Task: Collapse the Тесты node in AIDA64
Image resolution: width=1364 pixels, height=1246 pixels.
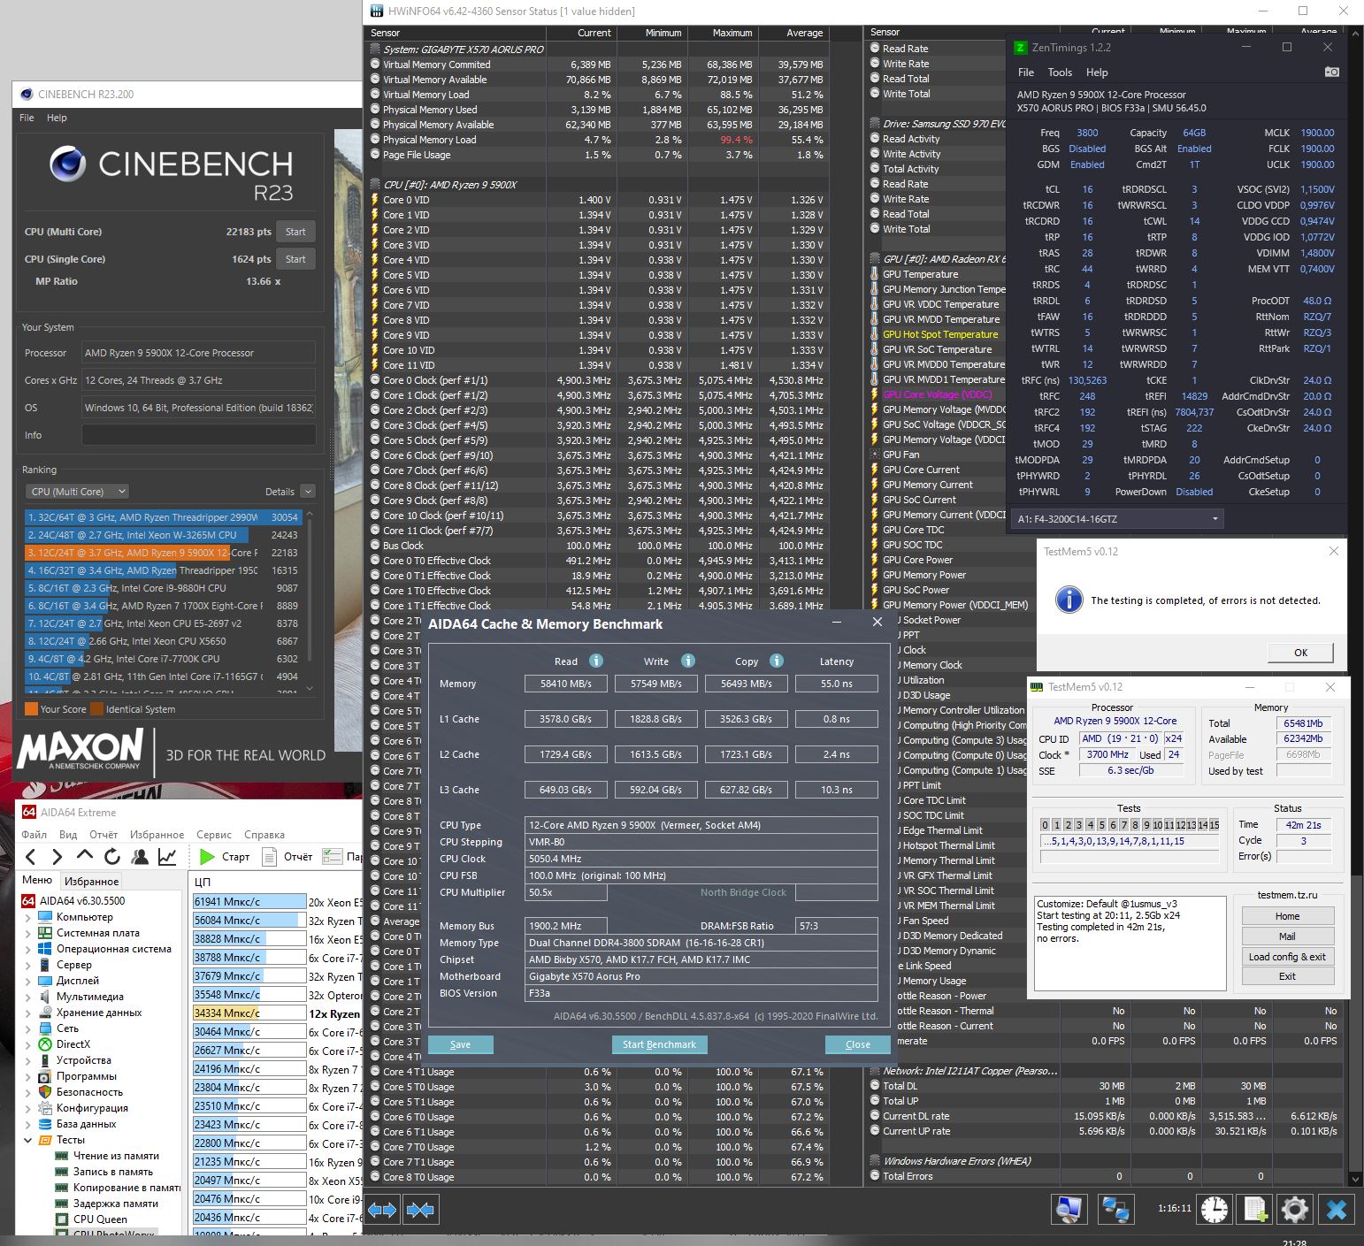Action: click(27, 1140)
